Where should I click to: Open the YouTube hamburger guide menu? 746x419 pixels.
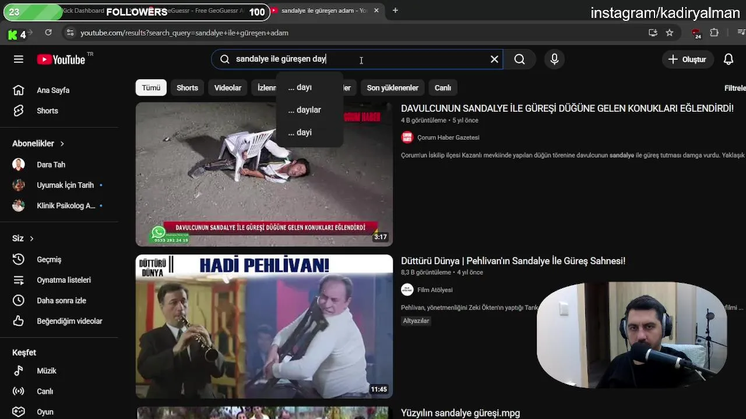pos(19,59)
